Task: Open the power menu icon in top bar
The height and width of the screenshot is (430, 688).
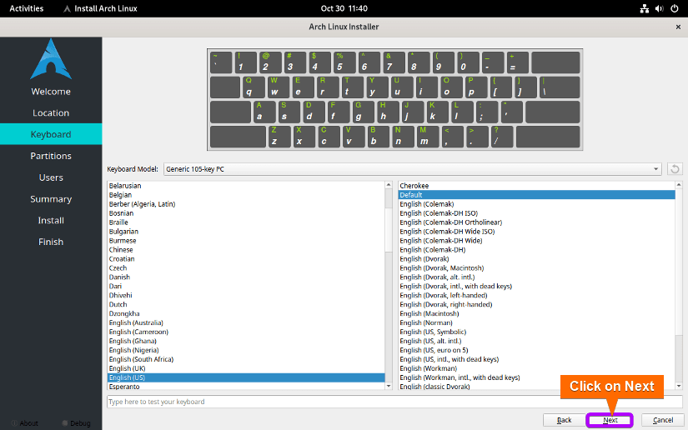Action: coord(675,8)
